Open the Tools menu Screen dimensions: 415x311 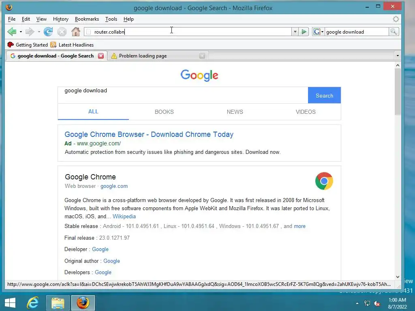111,19
